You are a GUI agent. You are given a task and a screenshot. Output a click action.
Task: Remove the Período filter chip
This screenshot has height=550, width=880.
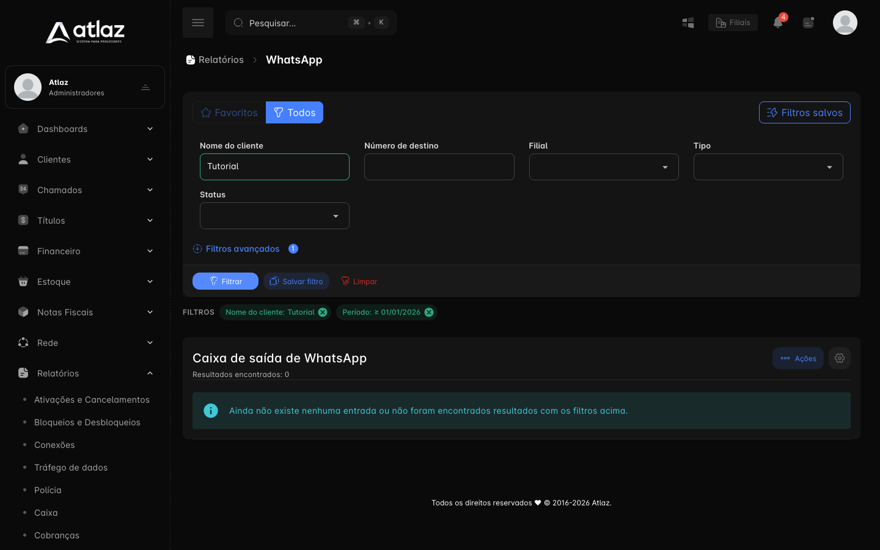(429, 312)
